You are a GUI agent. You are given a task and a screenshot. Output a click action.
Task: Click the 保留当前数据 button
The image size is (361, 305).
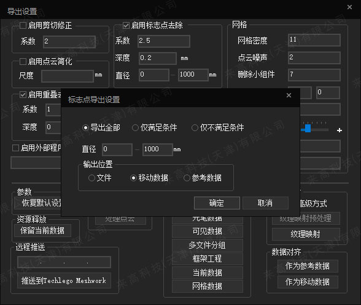point(42,230)
